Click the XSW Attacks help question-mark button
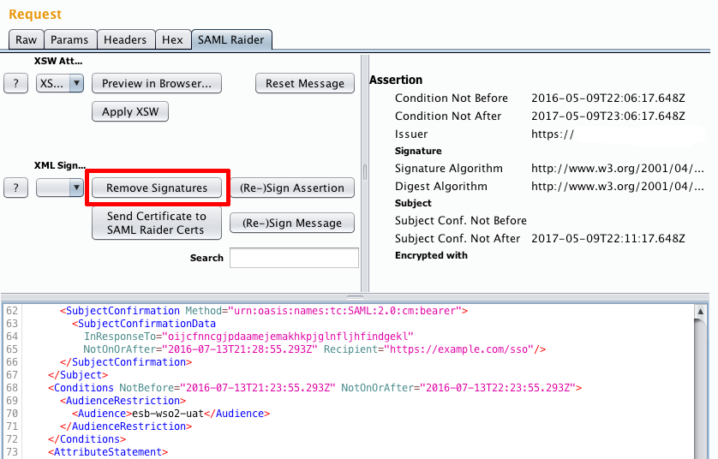This screenshot has height=459, width=718. [16, 84]
